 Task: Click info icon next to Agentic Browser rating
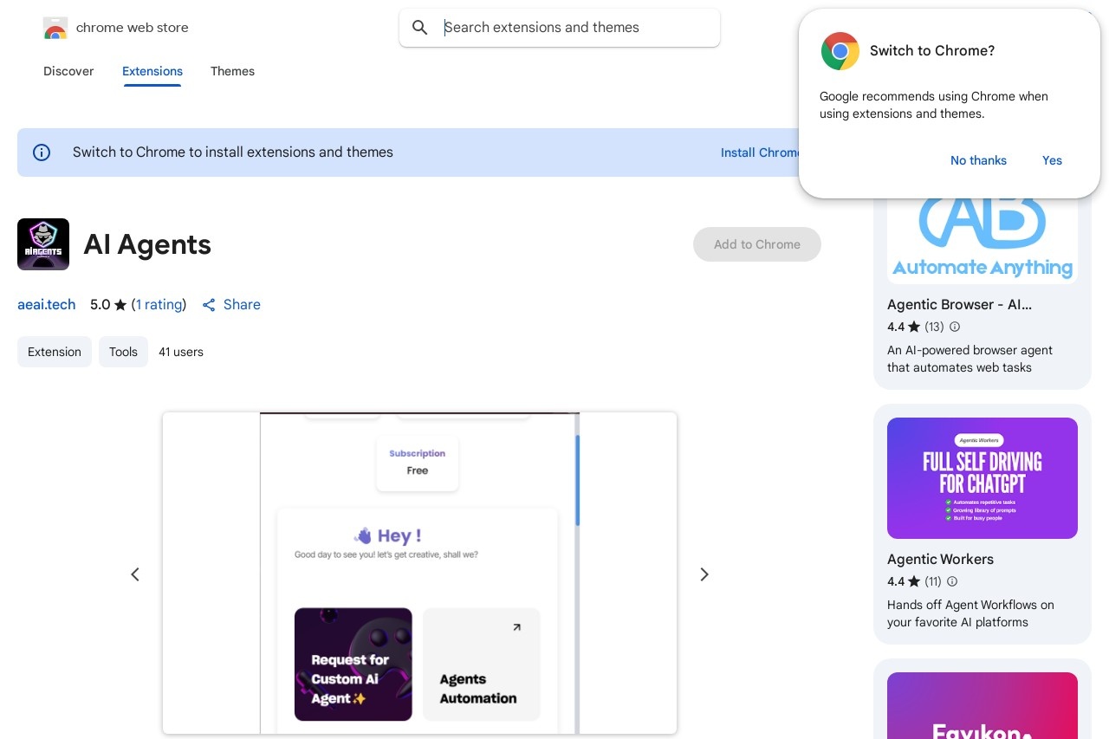coord(955,327)
